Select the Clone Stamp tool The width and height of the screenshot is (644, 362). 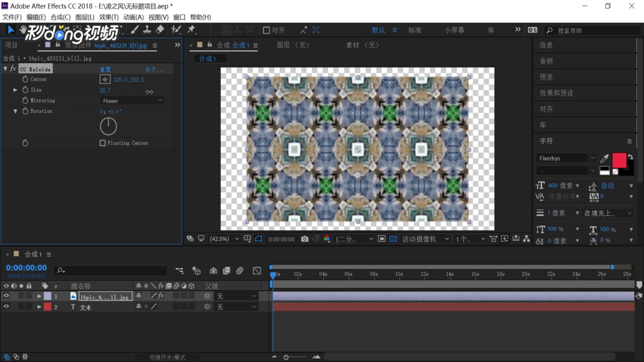(147, 30)
